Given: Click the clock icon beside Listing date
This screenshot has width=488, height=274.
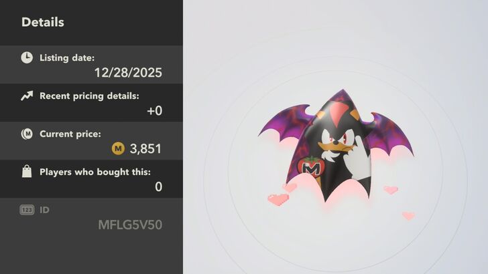Looking at the screenshot, I should coord(27,57).
